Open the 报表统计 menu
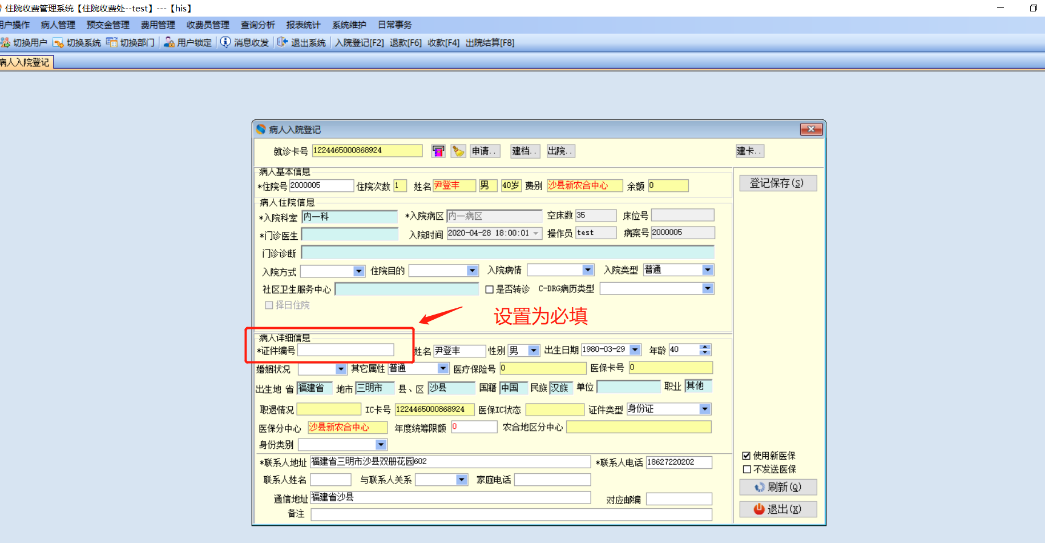 tap(304, 25)
